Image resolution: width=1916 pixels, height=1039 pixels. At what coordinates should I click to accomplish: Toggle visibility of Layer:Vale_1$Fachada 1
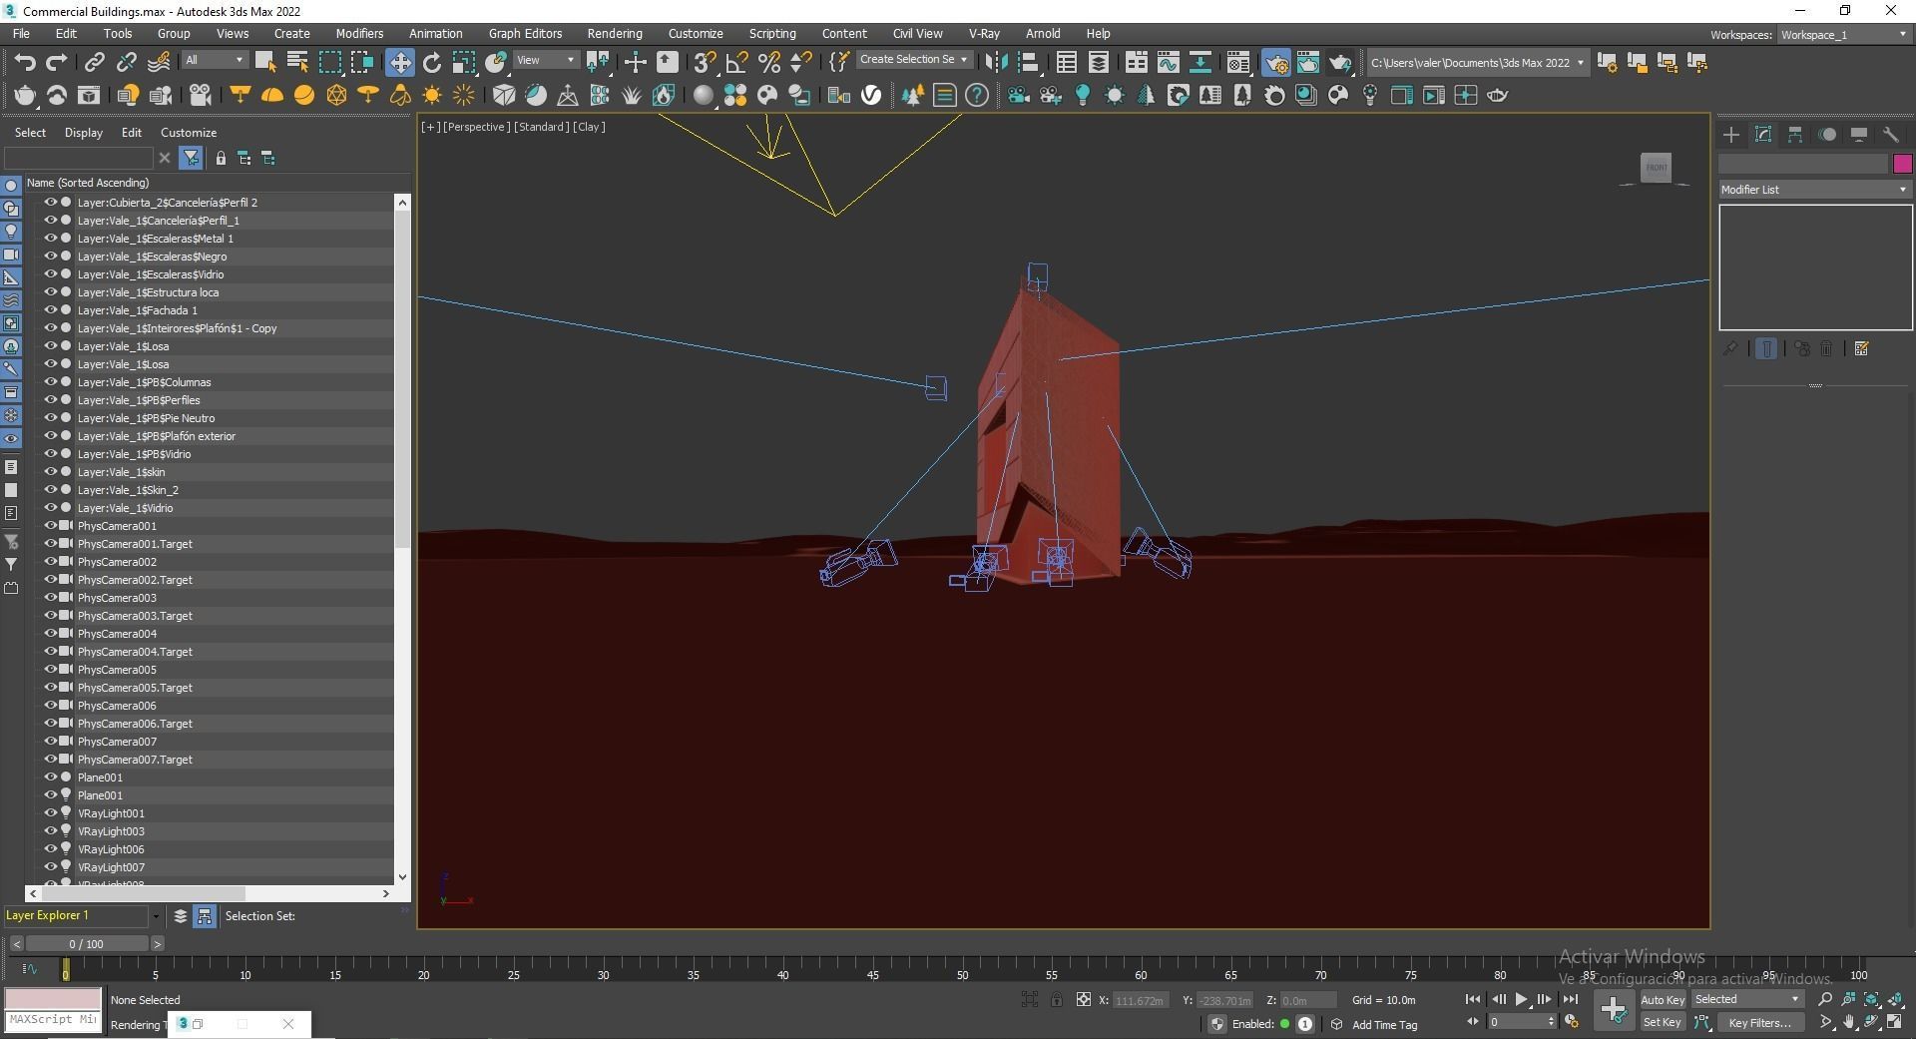pos(50,309)
